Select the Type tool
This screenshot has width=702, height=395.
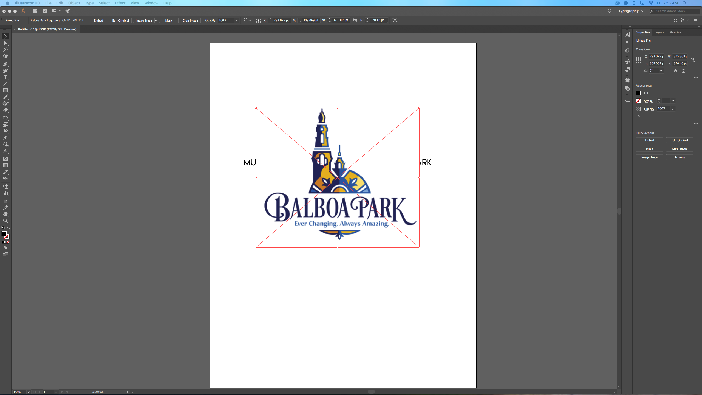(5, 77)
